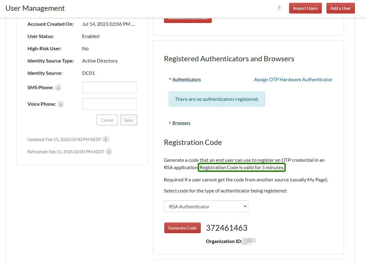Click the Import Users button

(x=305, y=8)
